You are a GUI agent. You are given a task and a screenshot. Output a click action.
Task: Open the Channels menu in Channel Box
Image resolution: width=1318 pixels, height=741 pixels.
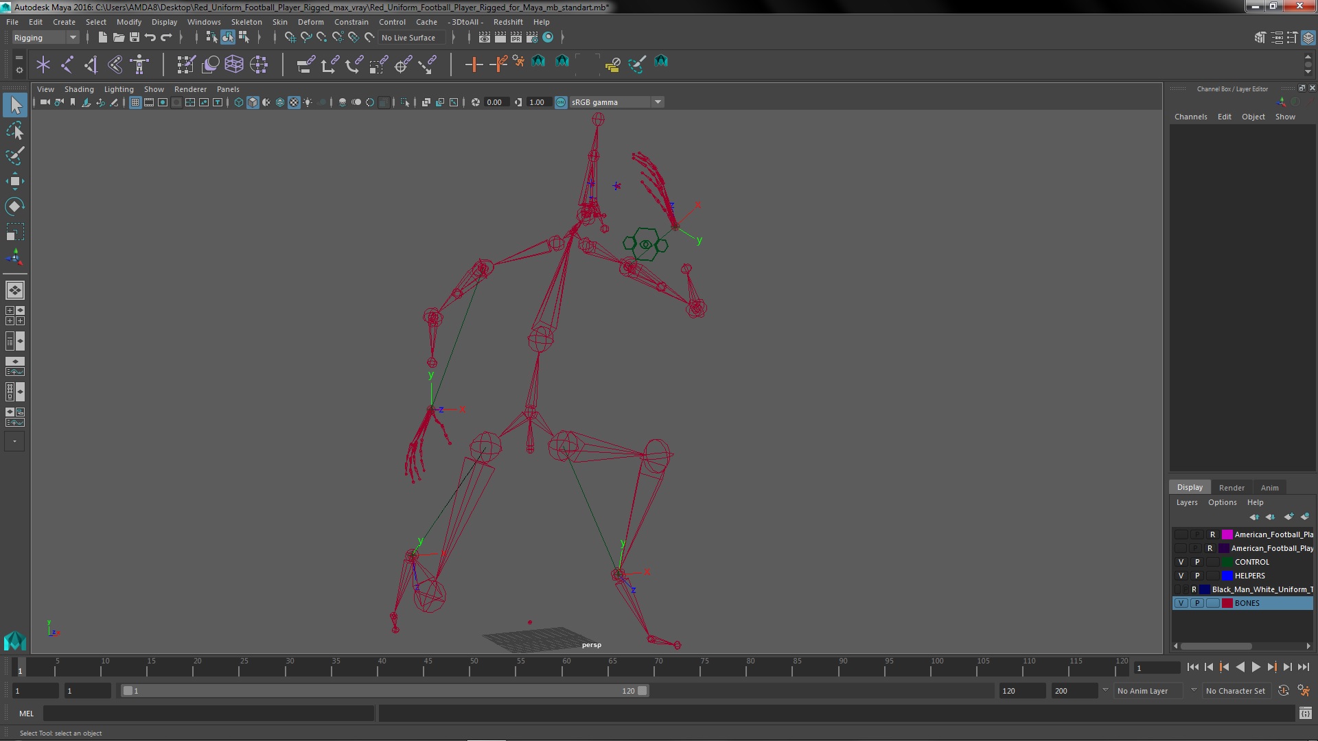point(1190,117)
